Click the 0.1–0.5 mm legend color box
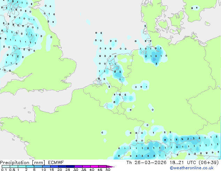221x171 pixels. pyautogui.click(x=6, y=166)
